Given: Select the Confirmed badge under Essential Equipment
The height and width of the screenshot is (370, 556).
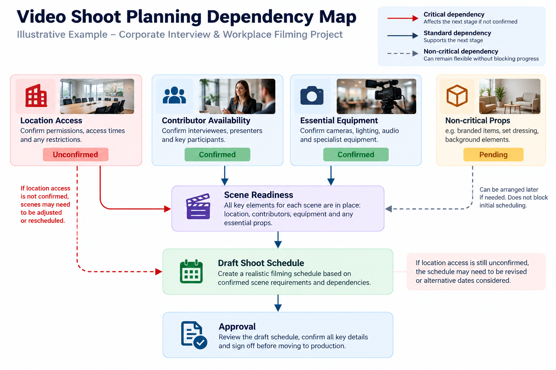Looking at the screenshot, I should tap(356, 155).
